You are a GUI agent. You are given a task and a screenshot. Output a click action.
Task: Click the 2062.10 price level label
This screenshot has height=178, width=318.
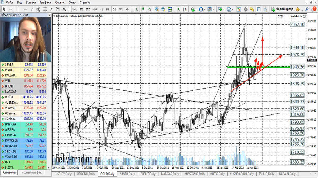pos(297,24)
